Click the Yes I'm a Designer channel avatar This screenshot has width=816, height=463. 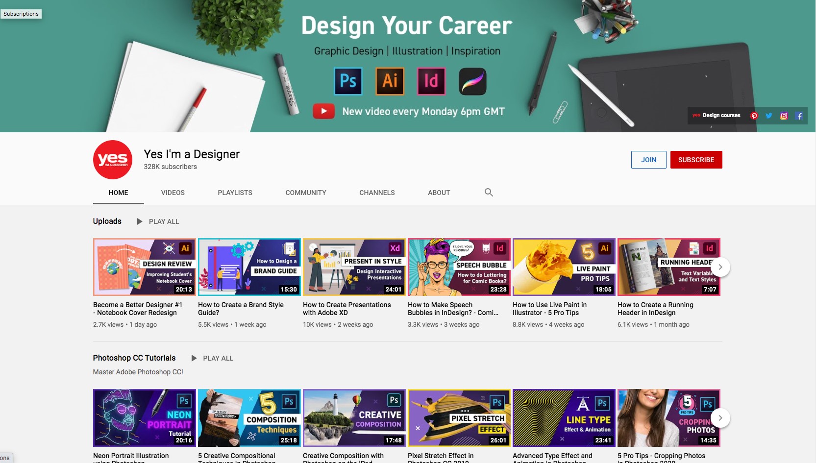[x=113, y=160]
